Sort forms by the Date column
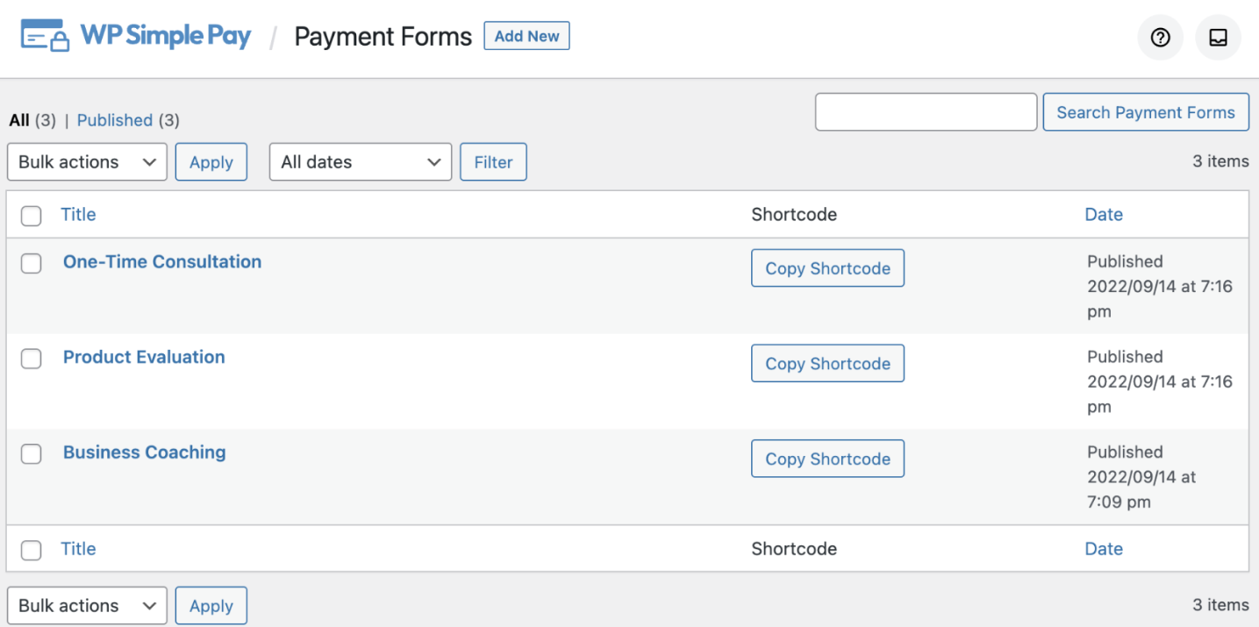The width and height of the screenshot is (1259, 627). click(x=1103, y=214)
